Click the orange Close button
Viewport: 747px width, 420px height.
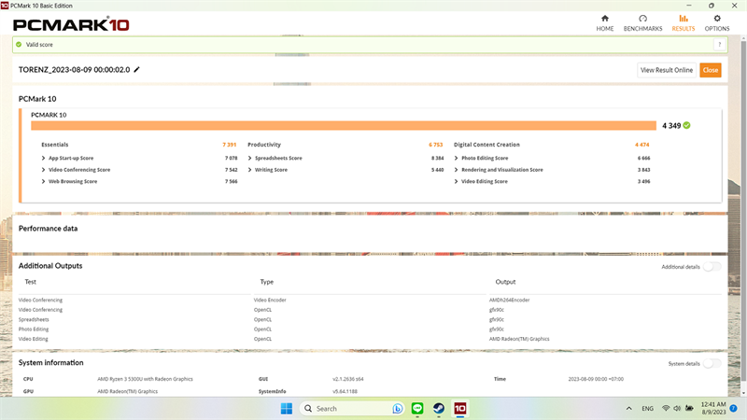point(711,70)
